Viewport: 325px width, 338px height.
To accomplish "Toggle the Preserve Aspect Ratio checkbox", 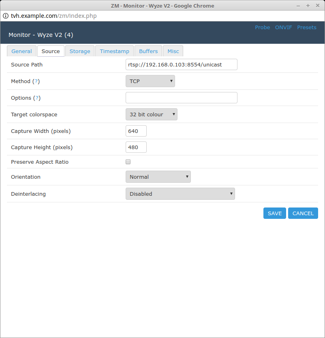I will [128, 162].
